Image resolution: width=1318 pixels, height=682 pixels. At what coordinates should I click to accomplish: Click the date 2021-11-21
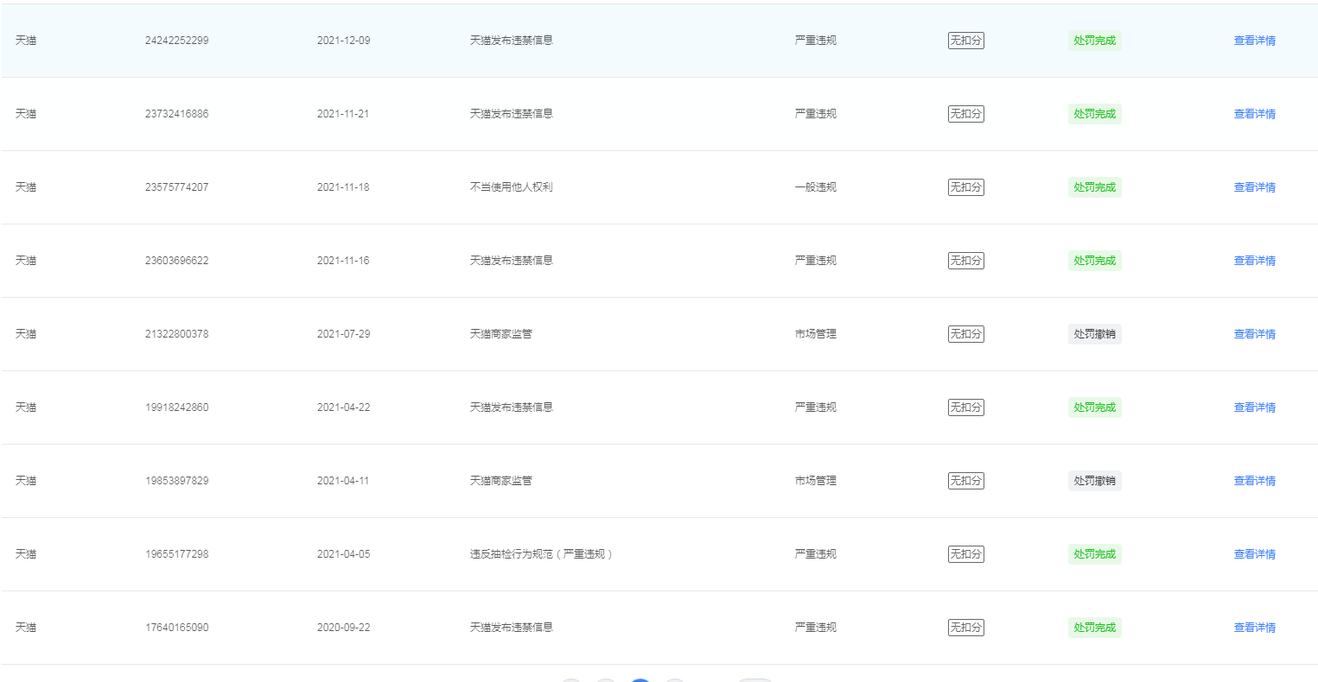pyautogui.click(x=343, y=114)
